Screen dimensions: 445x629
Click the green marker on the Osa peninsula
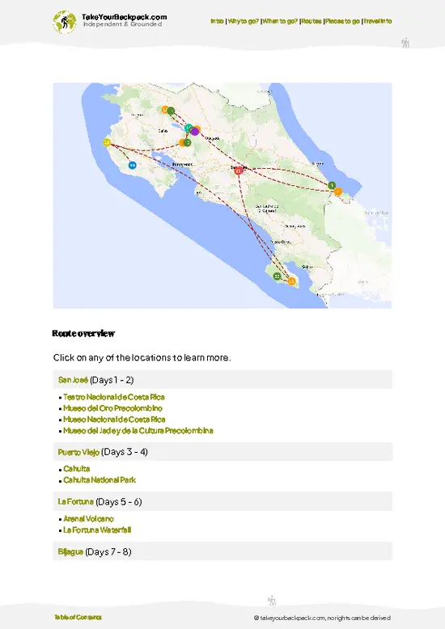tap(278, 276)
